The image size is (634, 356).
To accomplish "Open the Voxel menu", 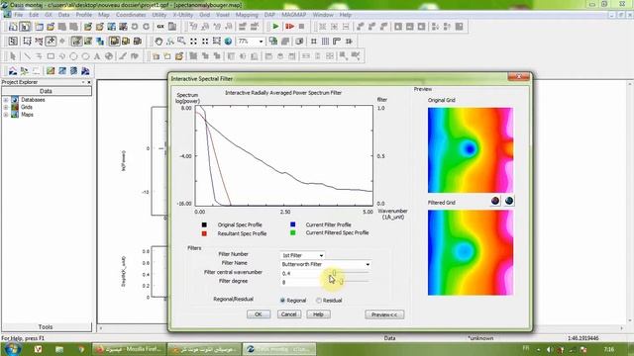I will point(223,15).
